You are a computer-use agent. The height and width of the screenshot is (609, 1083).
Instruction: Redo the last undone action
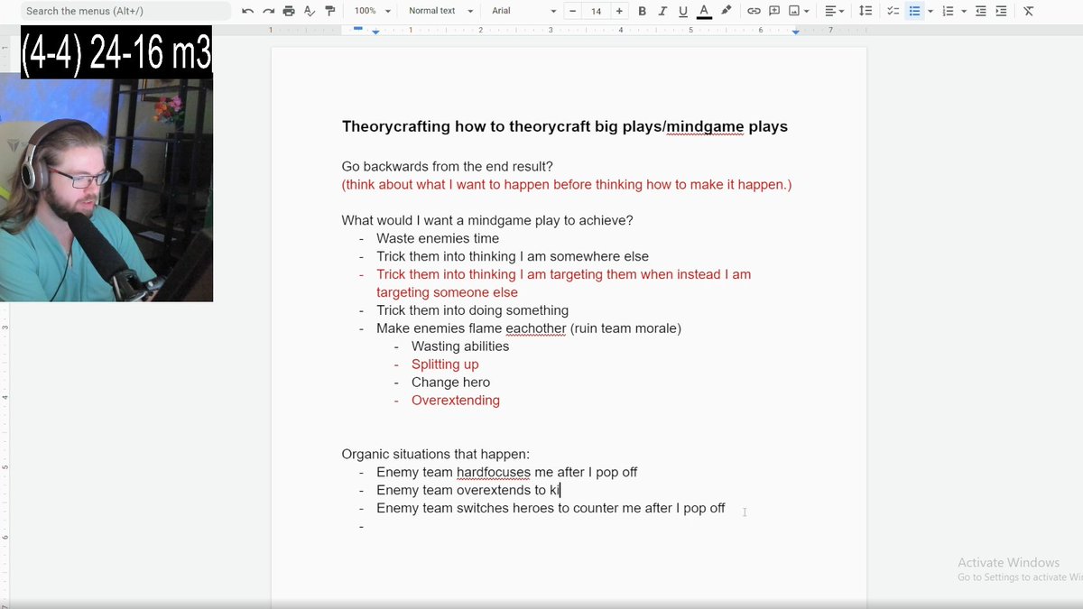(x=269, y=11)
